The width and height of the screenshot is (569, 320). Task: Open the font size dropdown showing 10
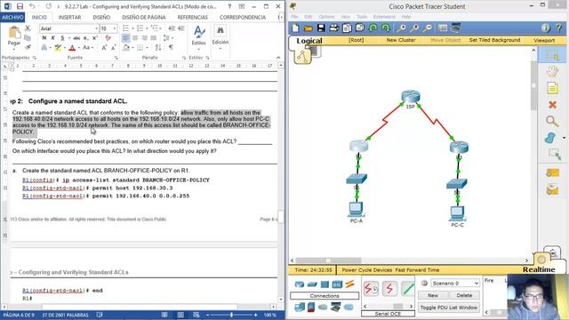pos(115,28)
